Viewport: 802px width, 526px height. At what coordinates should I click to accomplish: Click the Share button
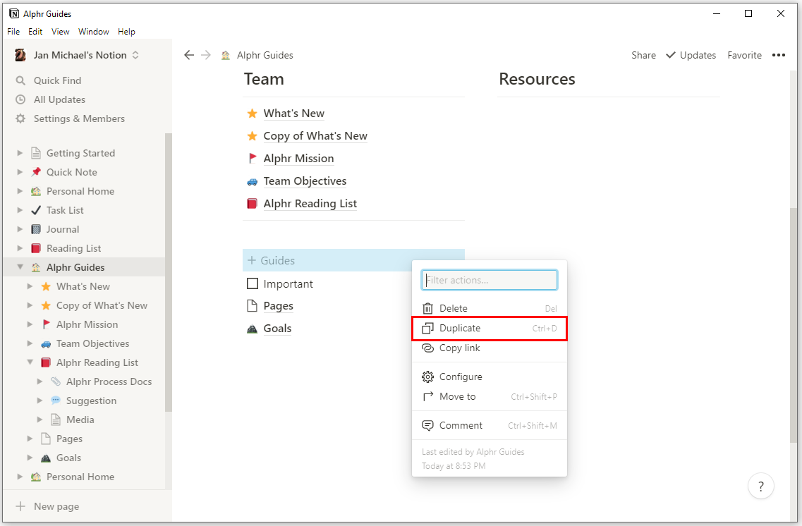tap(643, 56)
